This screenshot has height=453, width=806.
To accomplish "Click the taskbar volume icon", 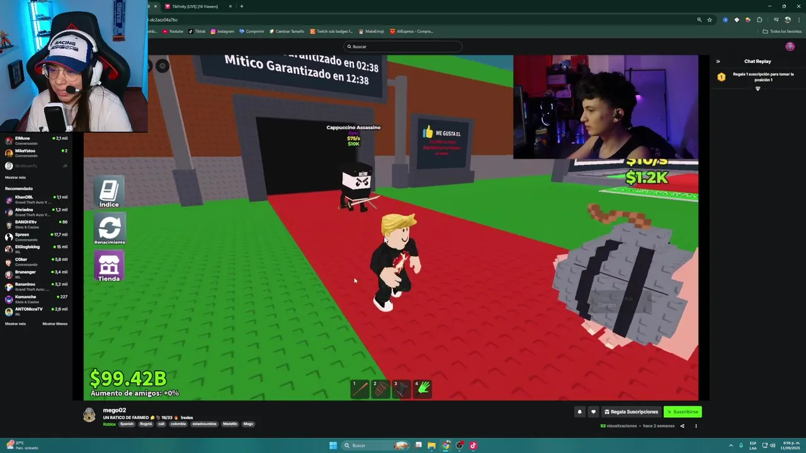I will 773,445.
